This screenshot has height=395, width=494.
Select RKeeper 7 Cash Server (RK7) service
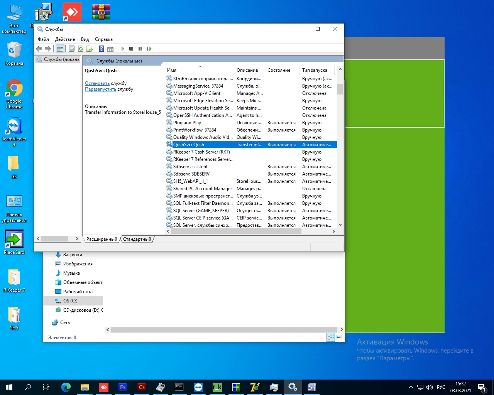tap(251, 152)
